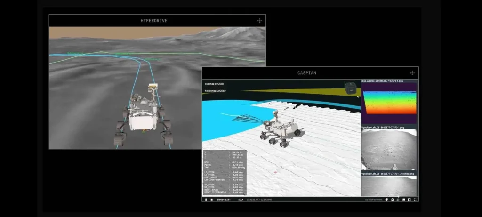Image resolution: width=482 pixels, height=217 pixels.
Task: Stop playback in the Caspian window
Action: [x=211, y=200]
